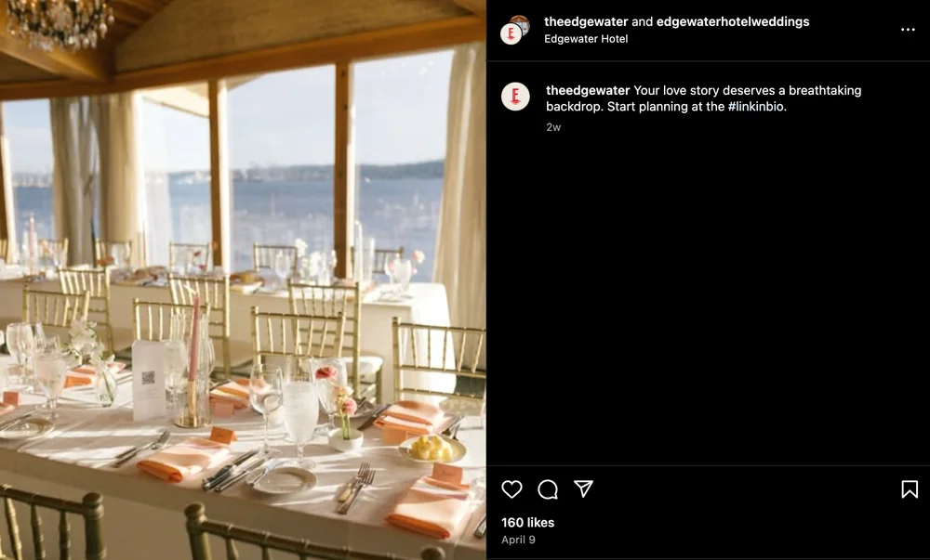Click the caption text about love story
The height and width of the screenshot is (560, 930).
point(703,98)
